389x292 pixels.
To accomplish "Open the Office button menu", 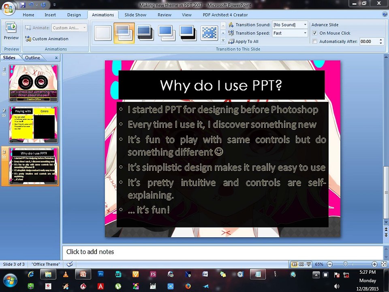I will (x=8, y=8).
